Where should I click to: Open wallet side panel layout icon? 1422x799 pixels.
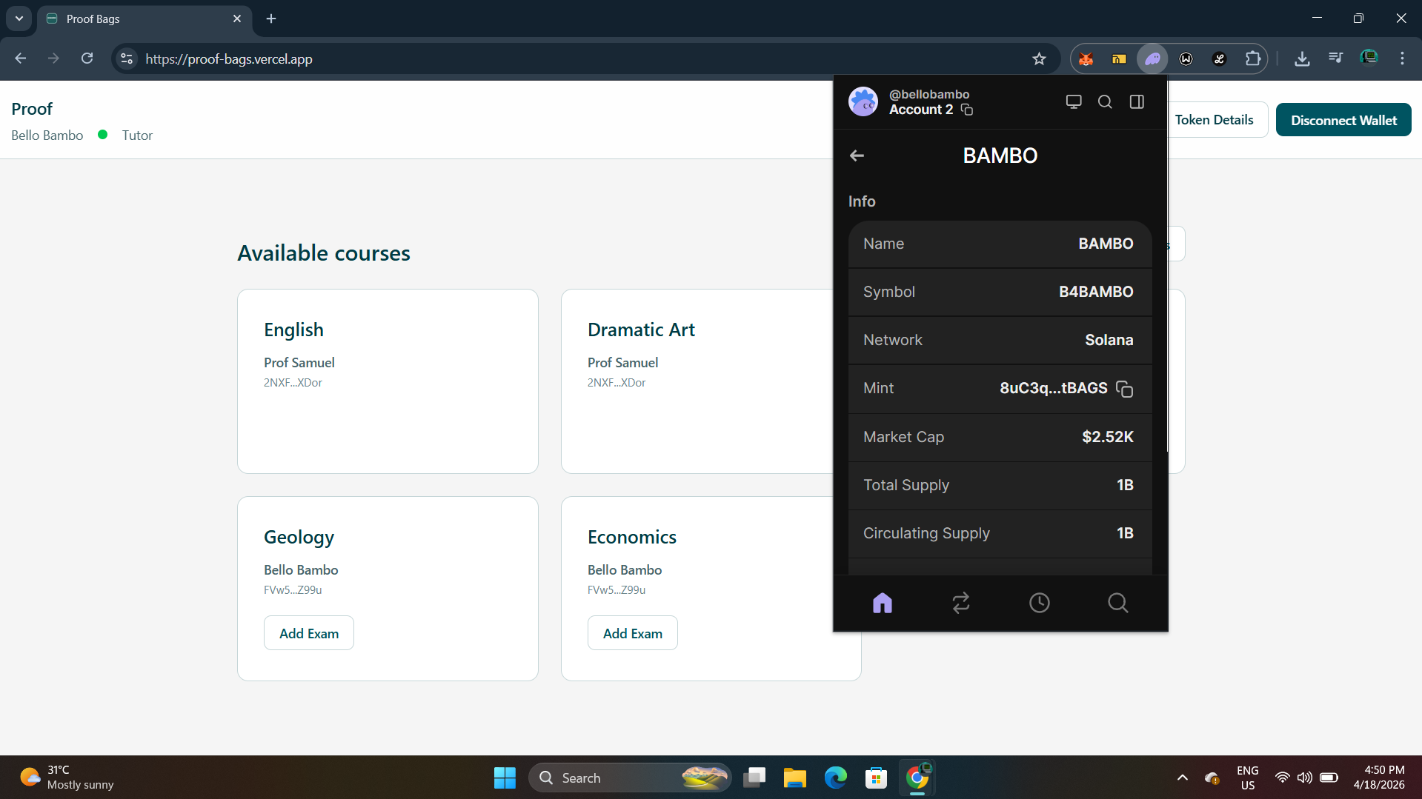click(1137, 102)
